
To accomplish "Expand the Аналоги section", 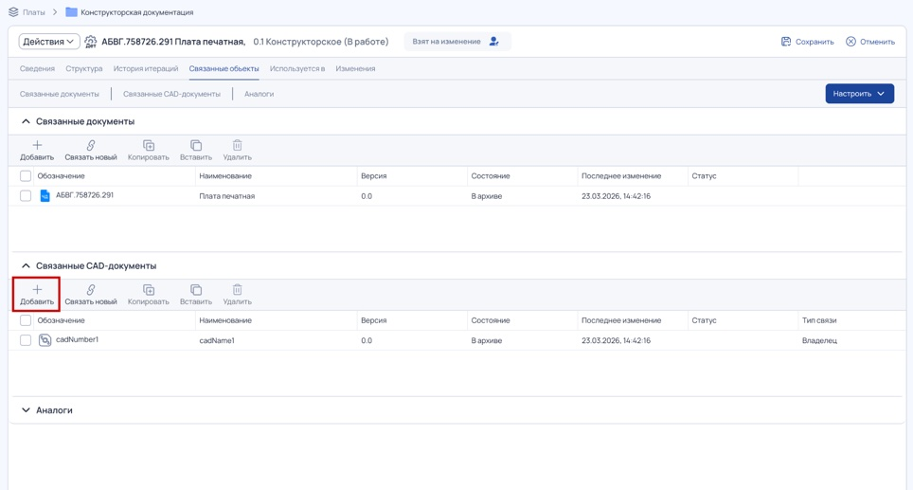I will coord(26,410).
